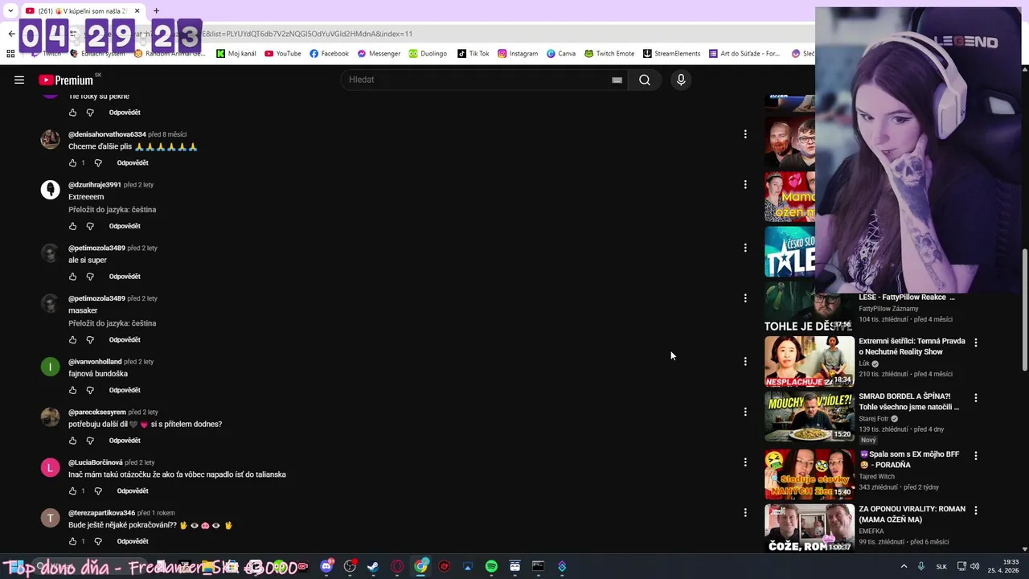Image resolution: width=1029 pixels, height=579 pixels.
Task: Like the @terezapartikova346 comment
Action: coord(72,541)
